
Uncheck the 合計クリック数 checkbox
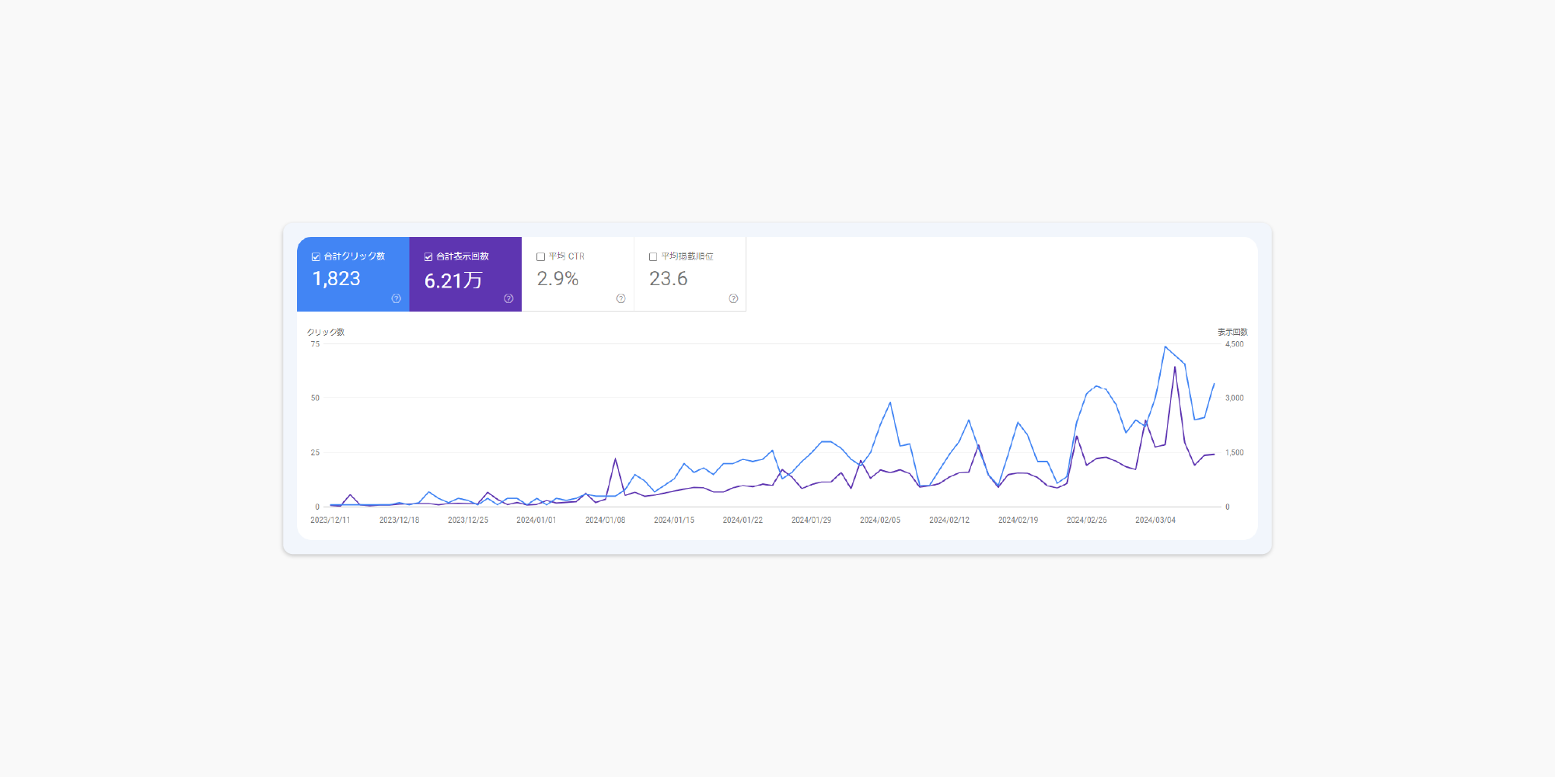(x=316, y=256)
